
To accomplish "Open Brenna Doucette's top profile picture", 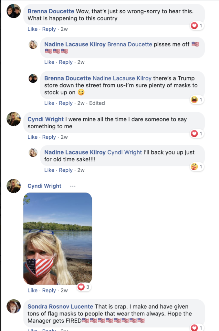I will [x=14, y=11].
